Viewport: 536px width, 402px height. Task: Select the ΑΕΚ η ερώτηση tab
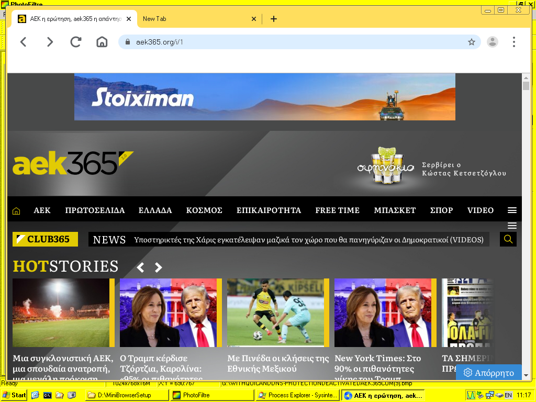click(x=74, y=19)
